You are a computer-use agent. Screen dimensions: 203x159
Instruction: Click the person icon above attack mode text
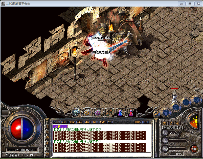(171, 123)
